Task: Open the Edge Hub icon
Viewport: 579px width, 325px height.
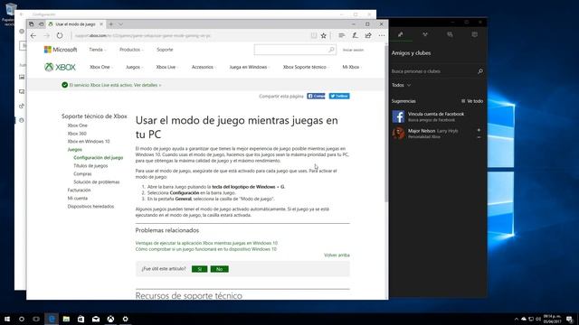Action: [x=342, y=36]
